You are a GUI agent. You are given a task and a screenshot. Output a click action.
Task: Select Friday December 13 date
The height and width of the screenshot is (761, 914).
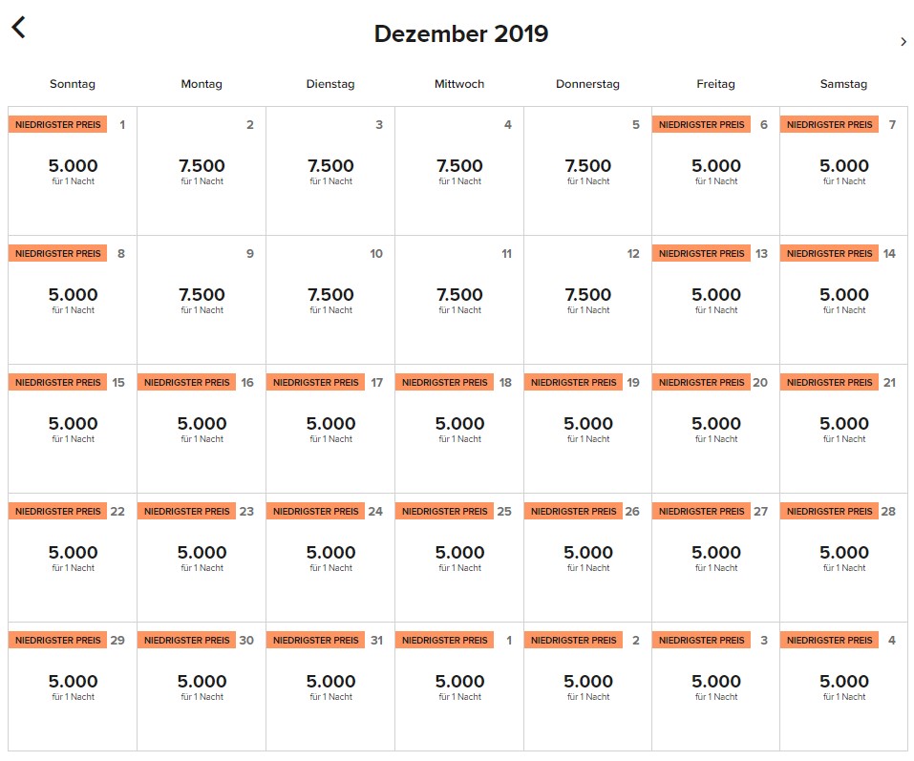[716, 300]
